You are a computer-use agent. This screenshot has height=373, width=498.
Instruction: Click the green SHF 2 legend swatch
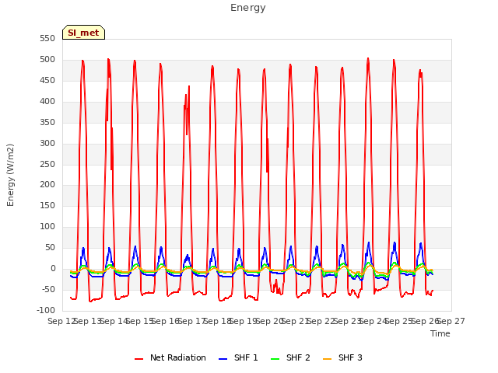[275, 359]
